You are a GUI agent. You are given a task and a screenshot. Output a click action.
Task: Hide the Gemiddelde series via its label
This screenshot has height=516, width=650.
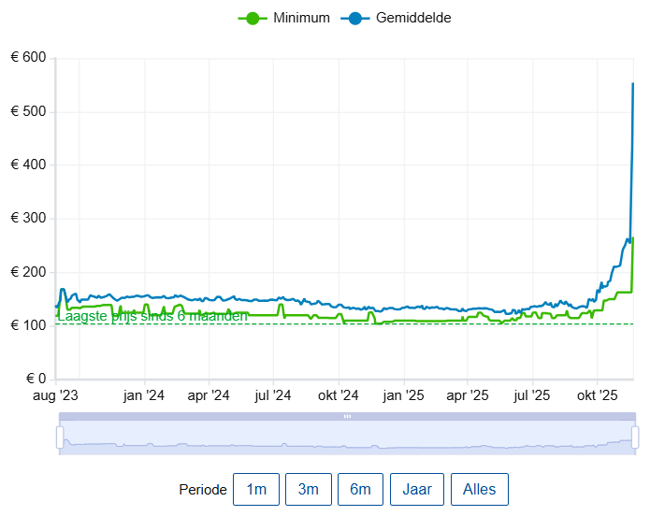pos(413,18)
